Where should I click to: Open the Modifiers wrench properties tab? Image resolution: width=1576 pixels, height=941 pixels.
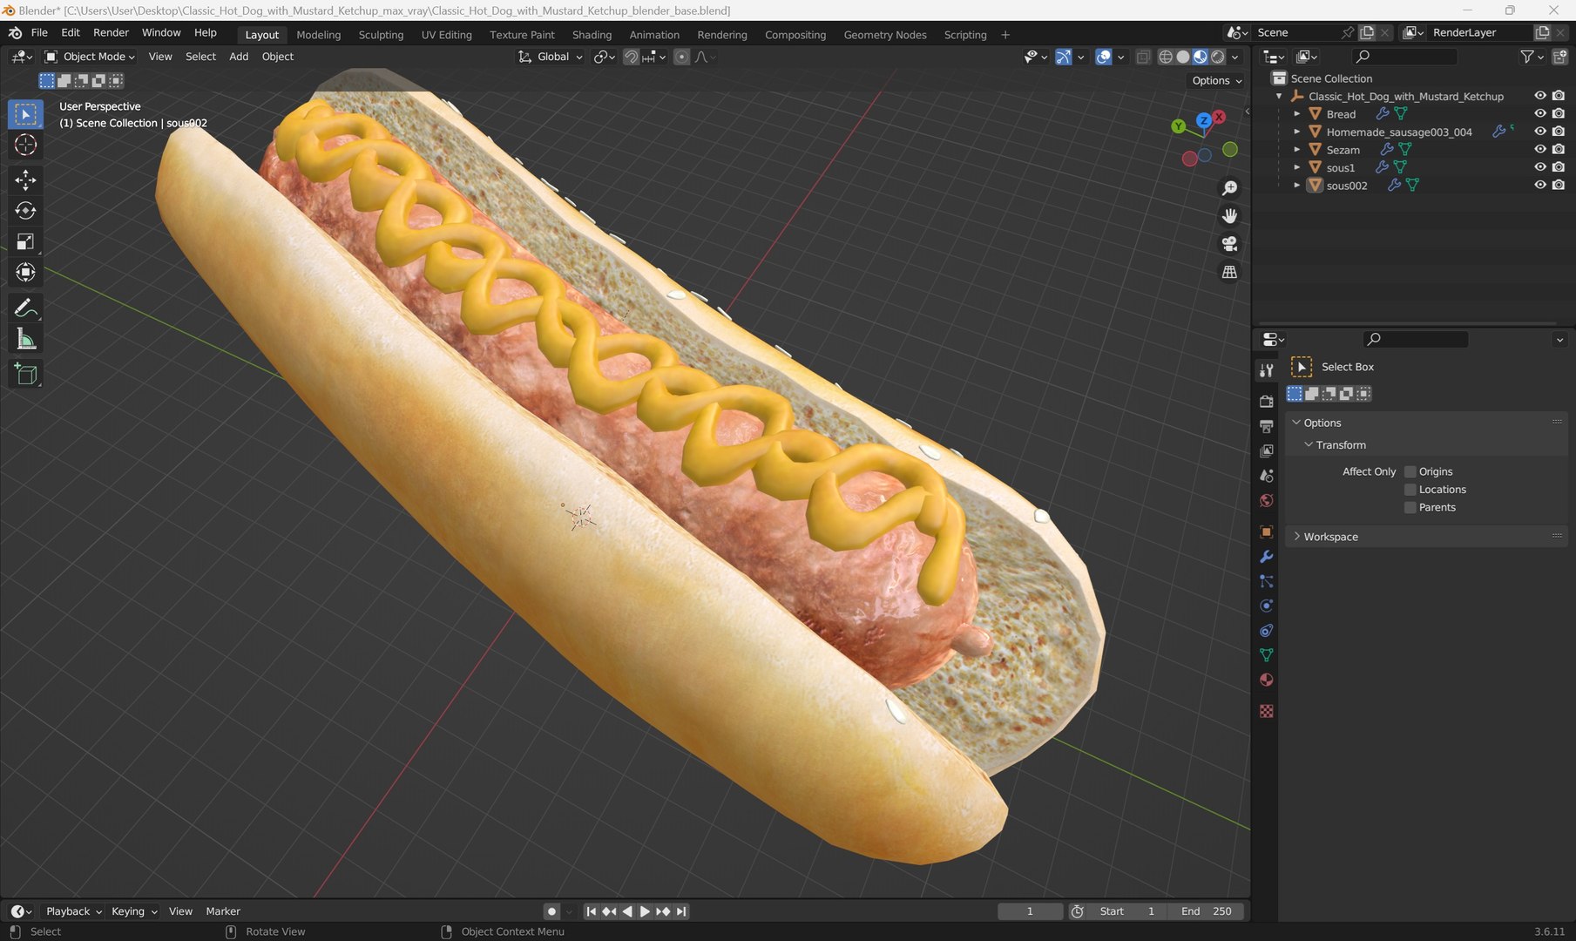pos(1266,557)
